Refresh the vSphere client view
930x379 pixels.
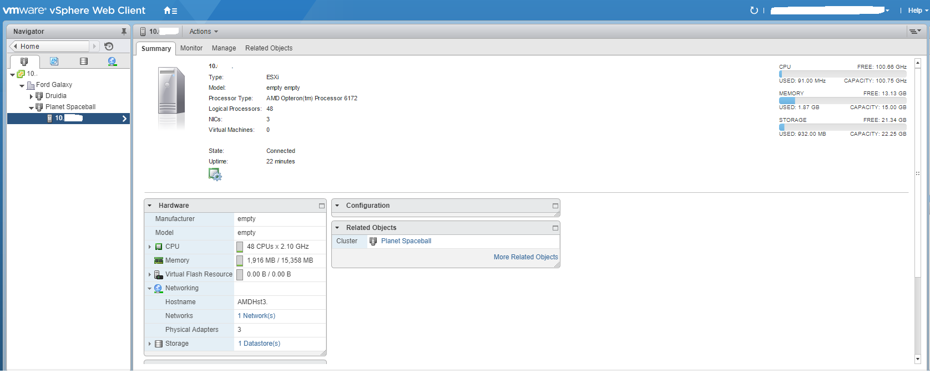click(754, 11)
